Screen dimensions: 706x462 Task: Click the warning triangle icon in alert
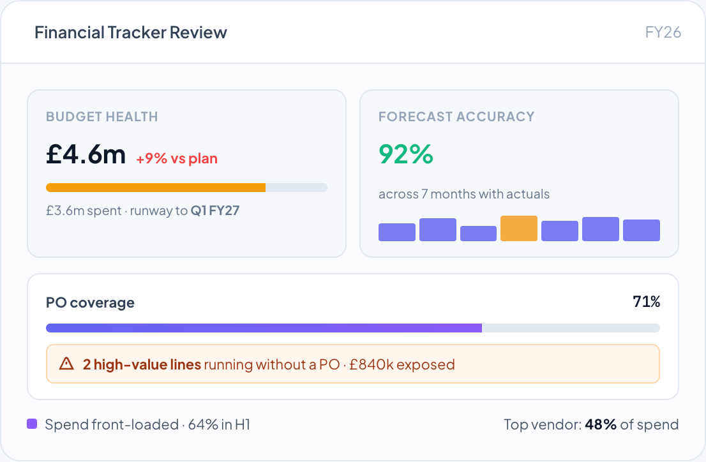pyautogui.click(x=66, y=364)
